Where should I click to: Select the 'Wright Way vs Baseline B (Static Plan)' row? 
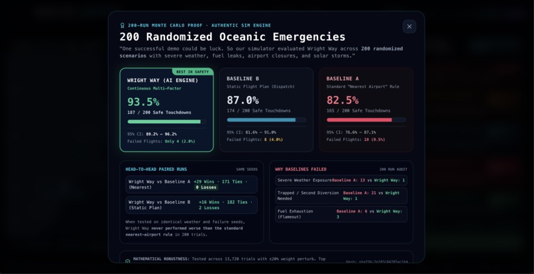191,205
